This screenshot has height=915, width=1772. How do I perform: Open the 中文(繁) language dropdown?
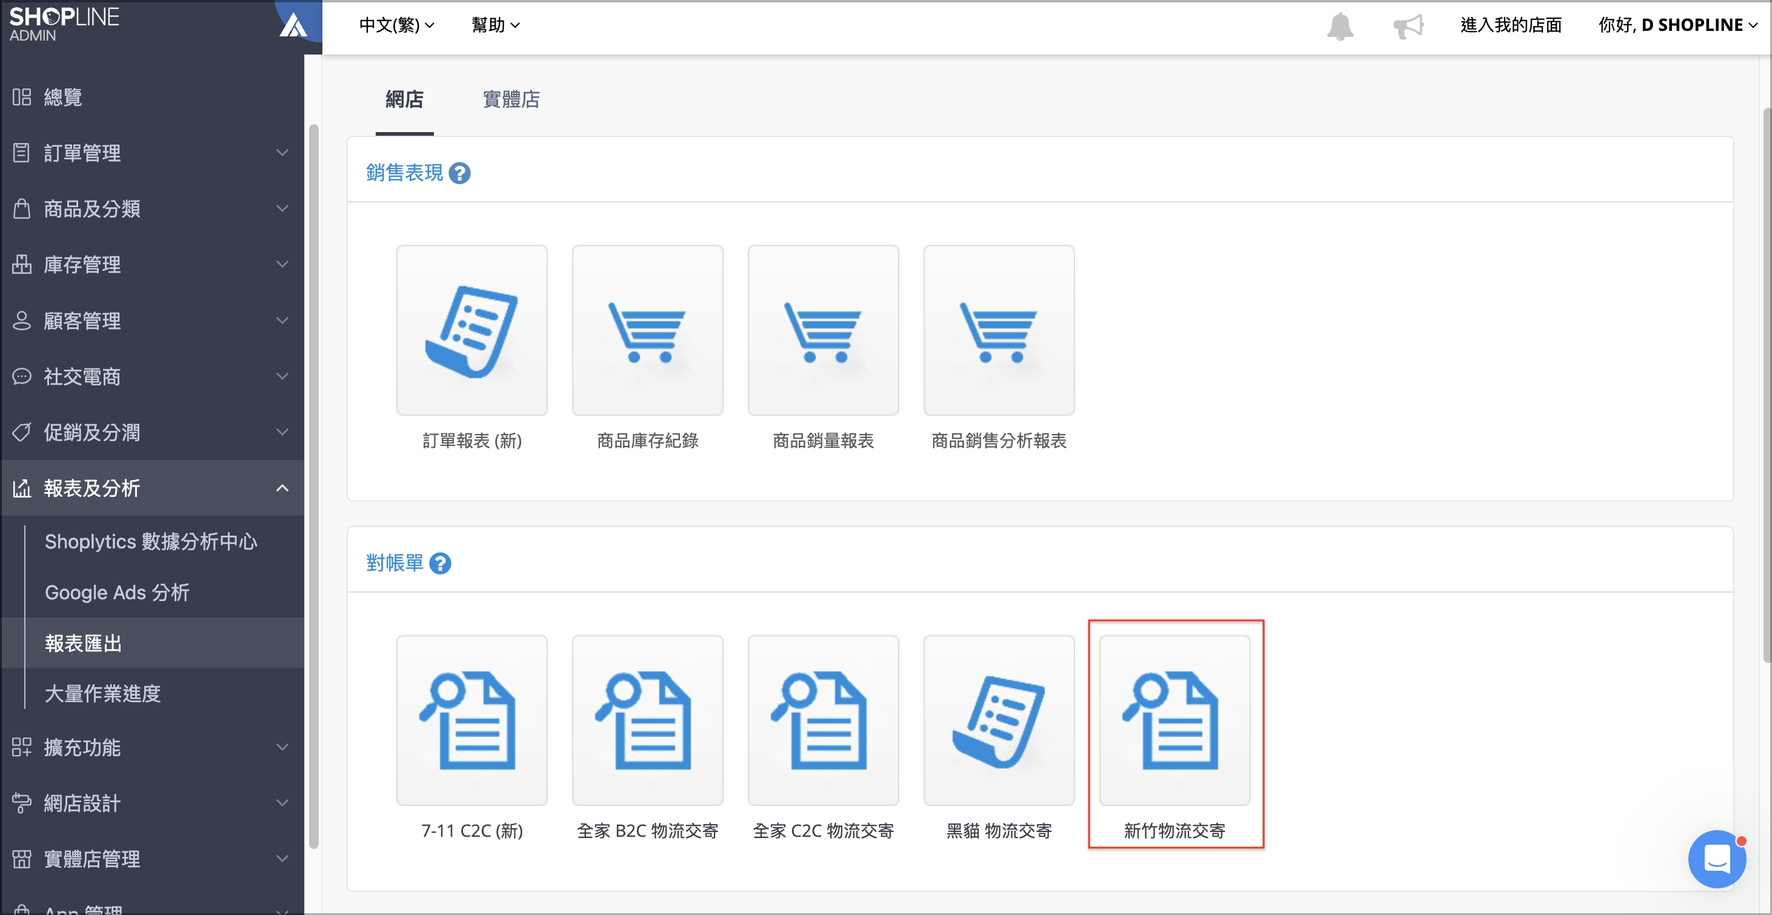point(397,25)
